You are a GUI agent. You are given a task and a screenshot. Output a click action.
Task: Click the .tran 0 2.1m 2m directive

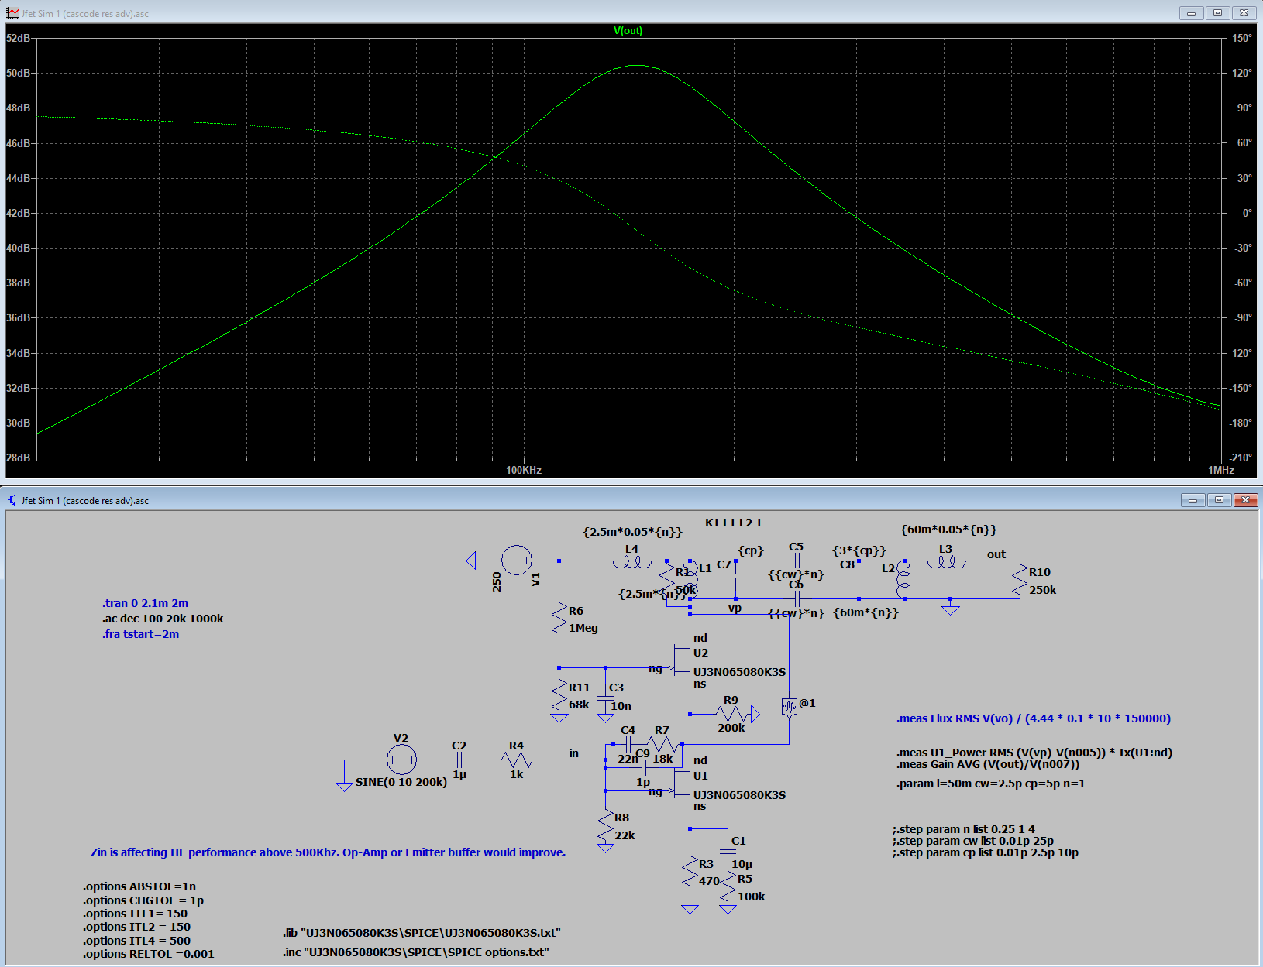pyautogui.click(x=145, y=603)
